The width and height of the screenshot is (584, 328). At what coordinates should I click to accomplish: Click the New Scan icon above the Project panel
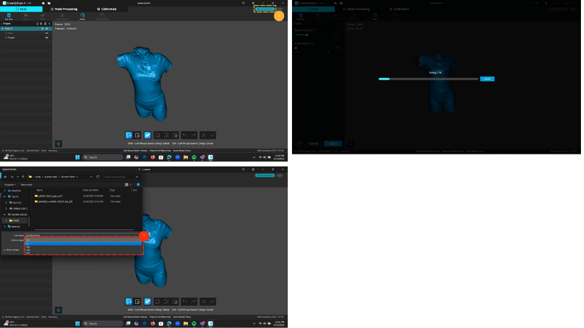pos(9,16)
